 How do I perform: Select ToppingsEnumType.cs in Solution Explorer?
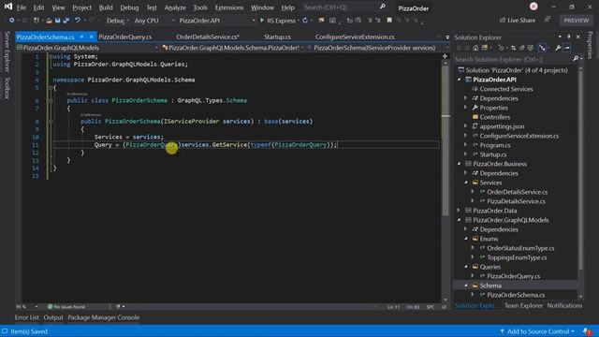click(517, 257)
